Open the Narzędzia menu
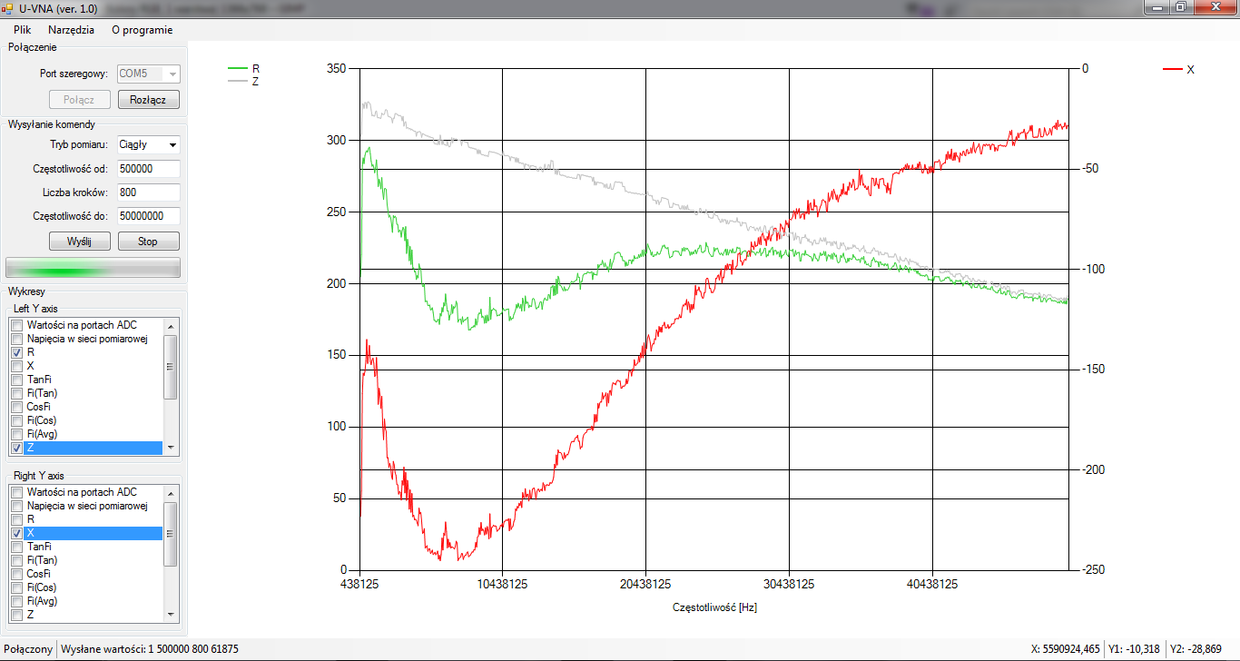This screenshot has width=1240, height=661. pyautogui.click(x=71, y=29)
